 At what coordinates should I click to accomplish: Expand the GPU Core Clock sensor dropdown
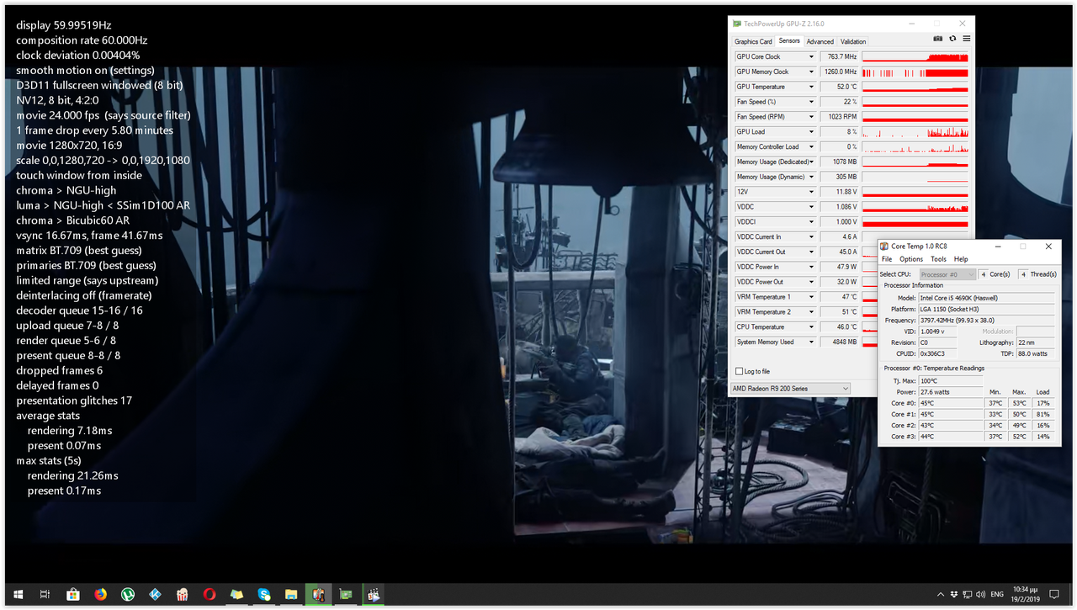[811, 57]
